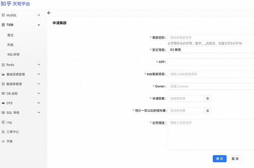Expand the 数据库管理 chevron
This screenshot has width=254, height=168.
point(39,84)
